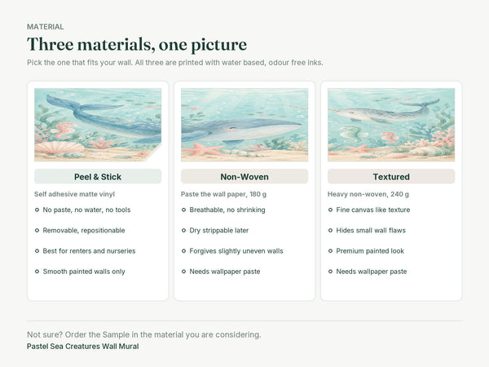489x367 pixels.
Task: Click bullet icon beside Best for renters
Action: 37,251
